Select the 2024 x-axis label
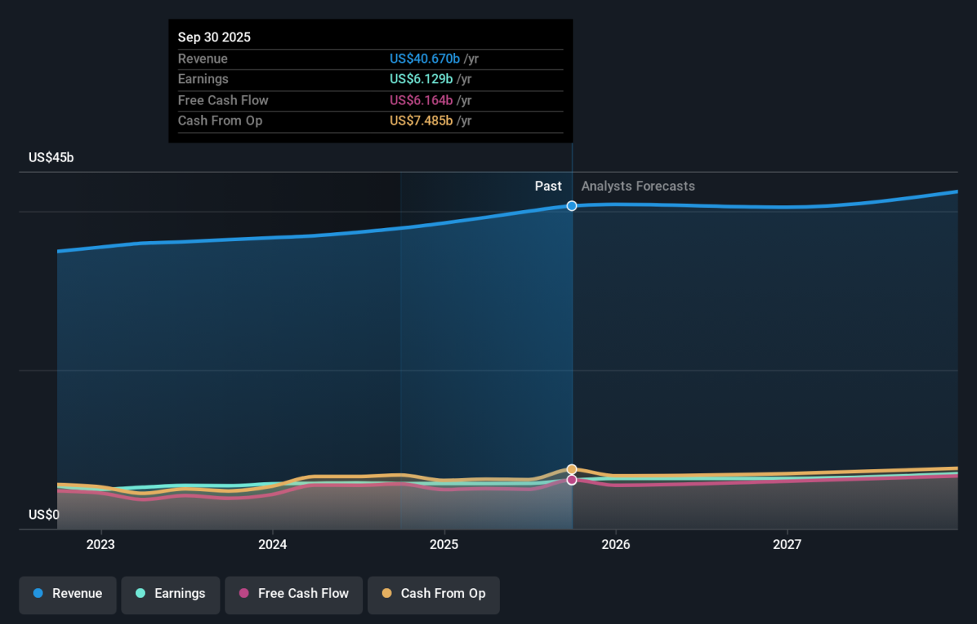This screenshot has height=624, width=977. pos(272,543)
